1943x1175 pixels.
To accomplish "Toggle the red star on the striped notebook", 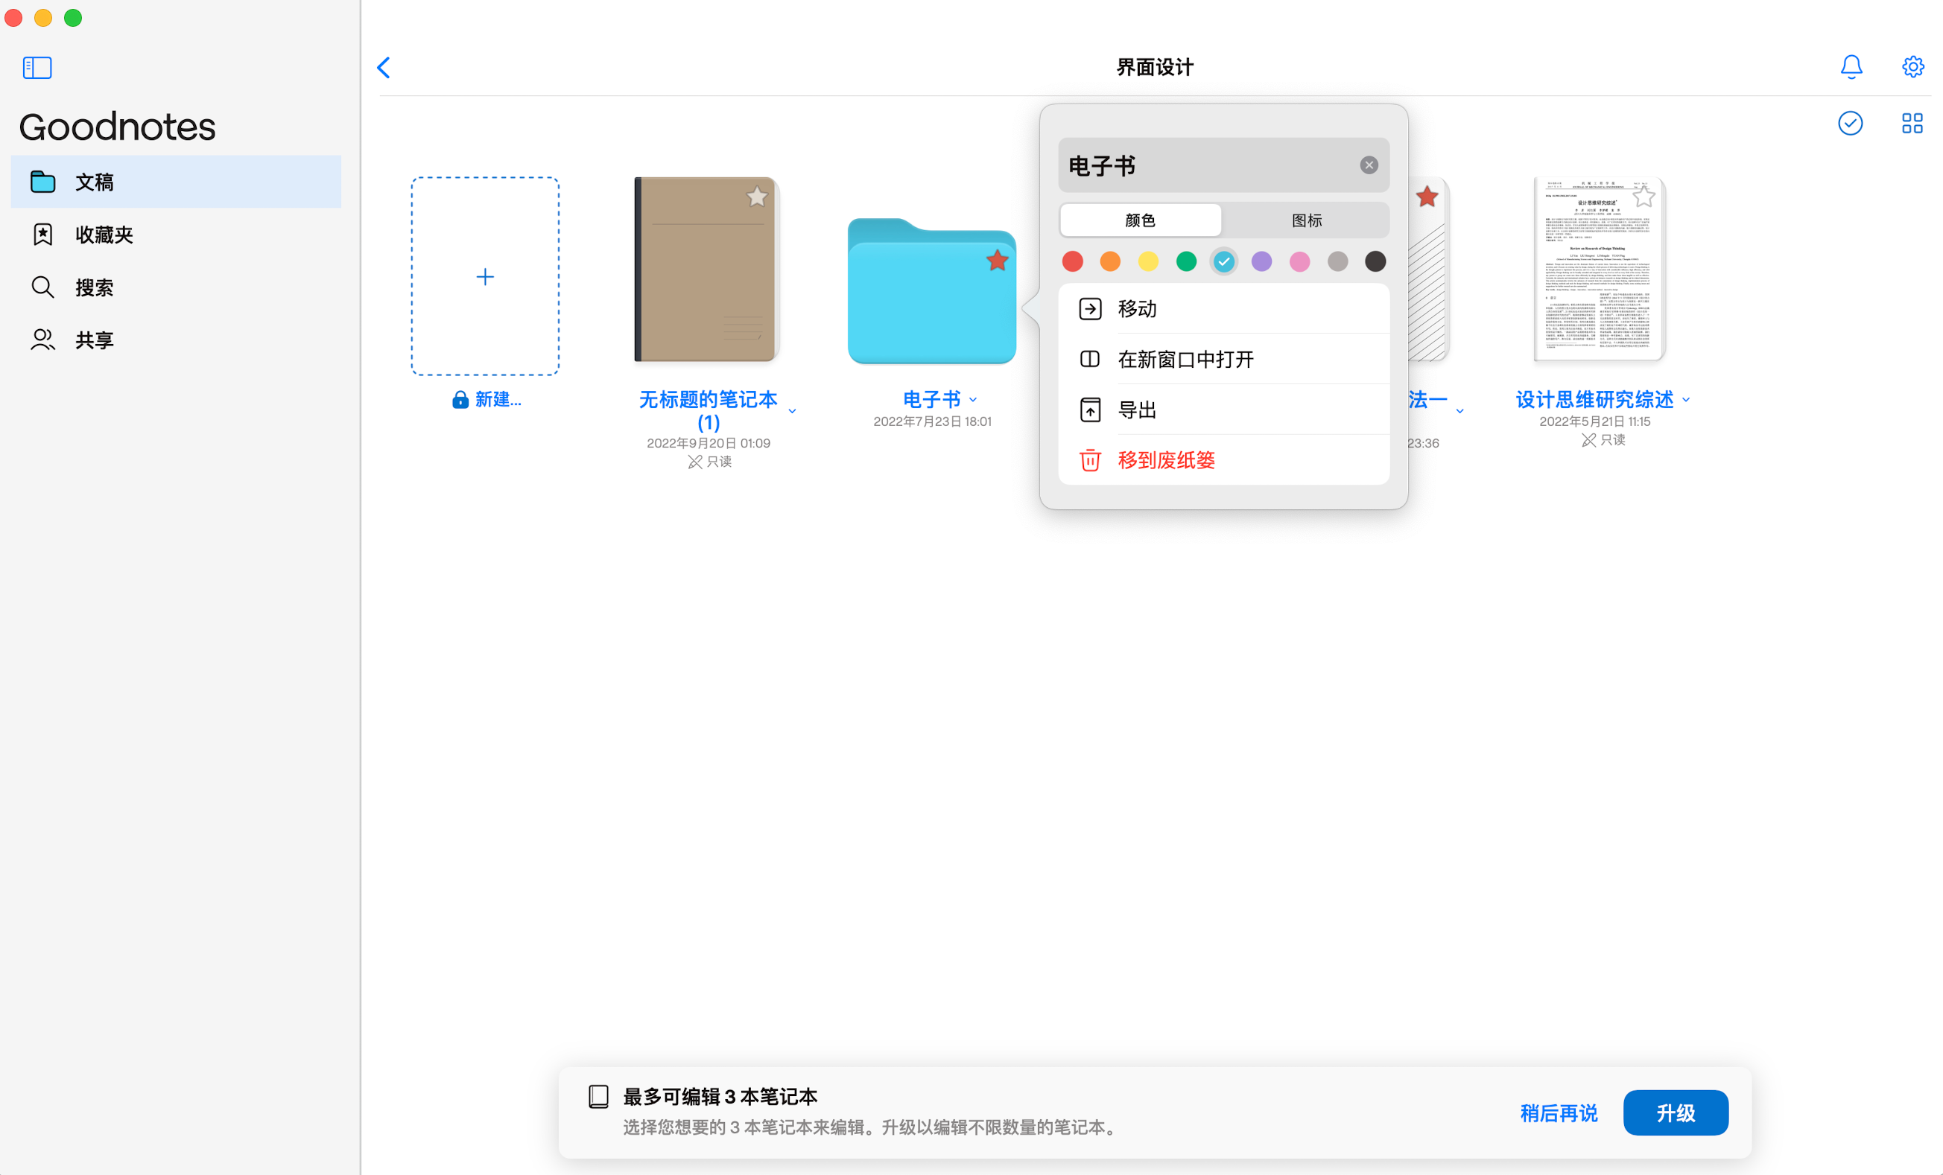I will click(1427, 197).
